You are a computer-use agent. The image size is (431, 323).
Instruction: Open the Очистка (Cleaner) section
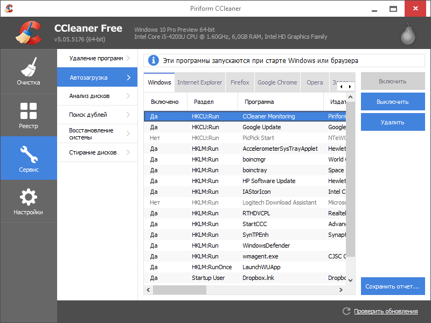(x=29, y=71)
